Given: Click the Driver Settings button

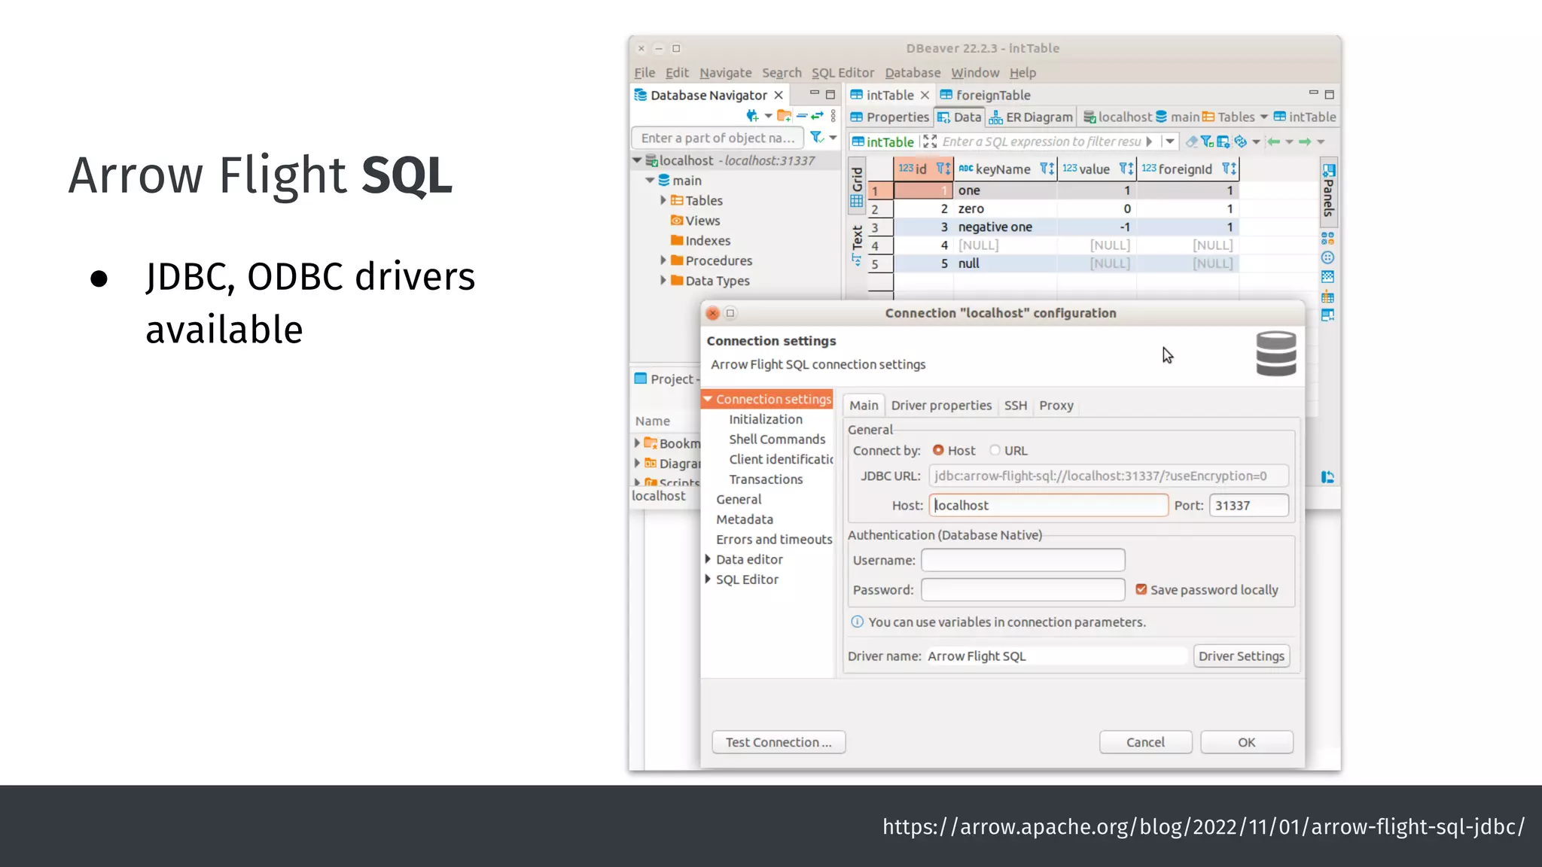Looking at the screenshot, I should click(1241, 656).
